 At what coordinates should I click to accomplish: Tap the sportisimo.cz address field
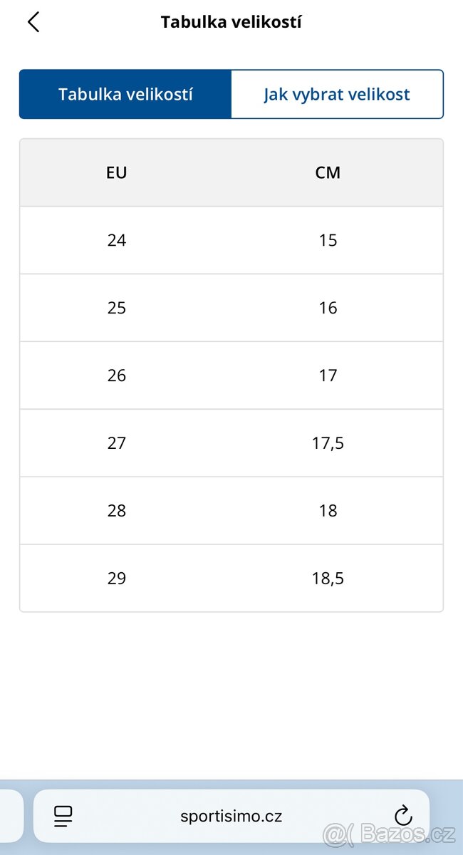coord(231,816)
